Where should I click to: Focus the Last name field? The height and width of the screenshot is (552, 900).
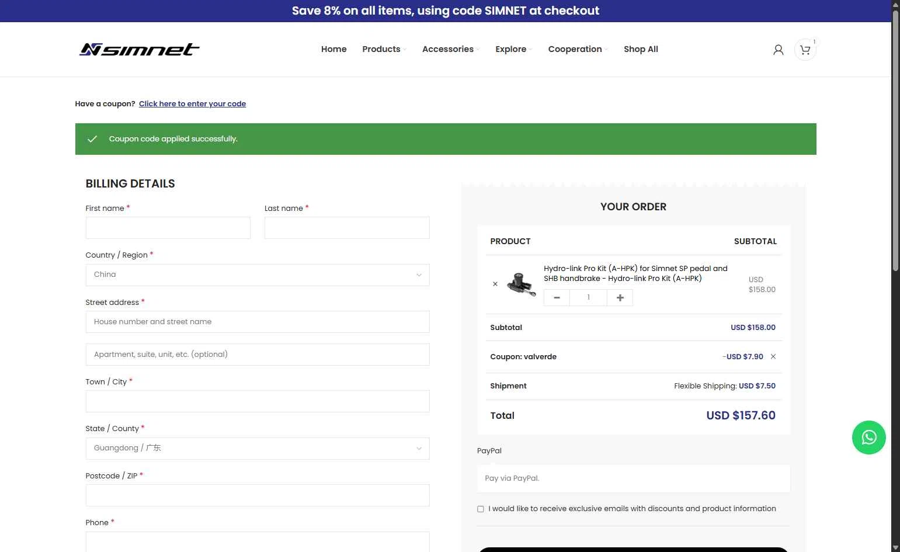(347, 228)
